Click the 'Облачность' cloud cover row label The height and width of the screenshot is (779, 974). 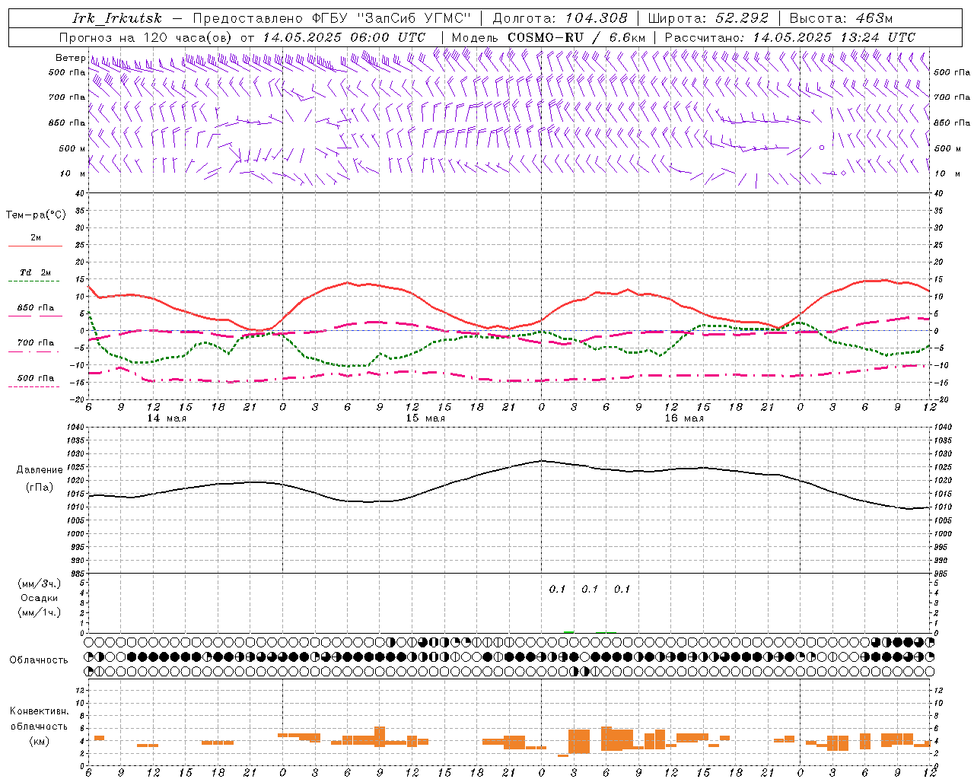pos(39,660)
